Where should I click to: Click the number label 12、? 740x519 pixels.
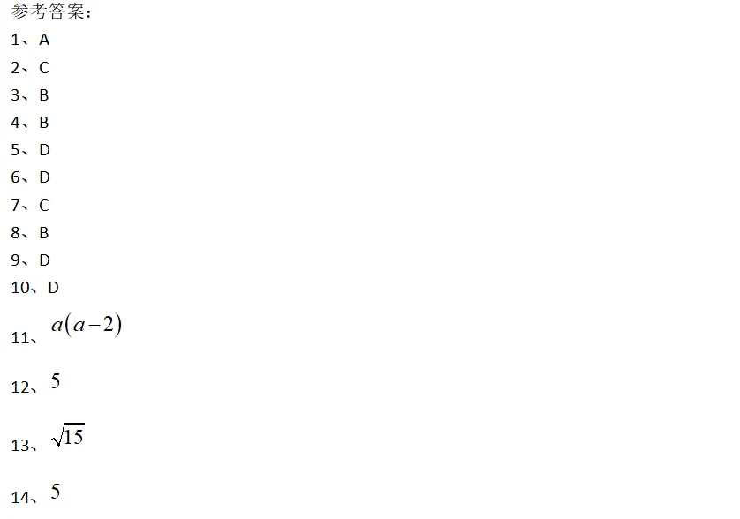pos(24,387)
